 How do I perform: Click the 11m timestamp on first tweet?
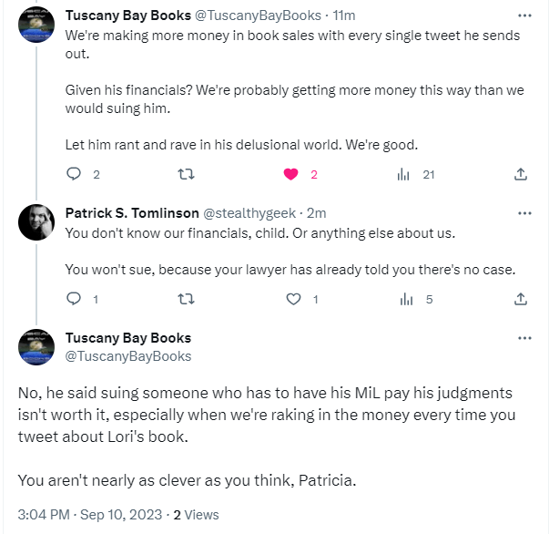click(x=342, y=15)
